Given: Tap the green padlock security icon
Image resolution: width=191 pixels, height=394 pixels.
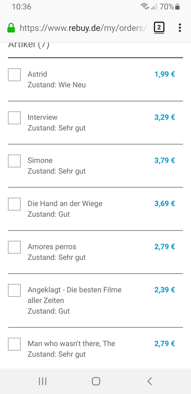Looking at the screenshot, I should (x=11, y=28).
